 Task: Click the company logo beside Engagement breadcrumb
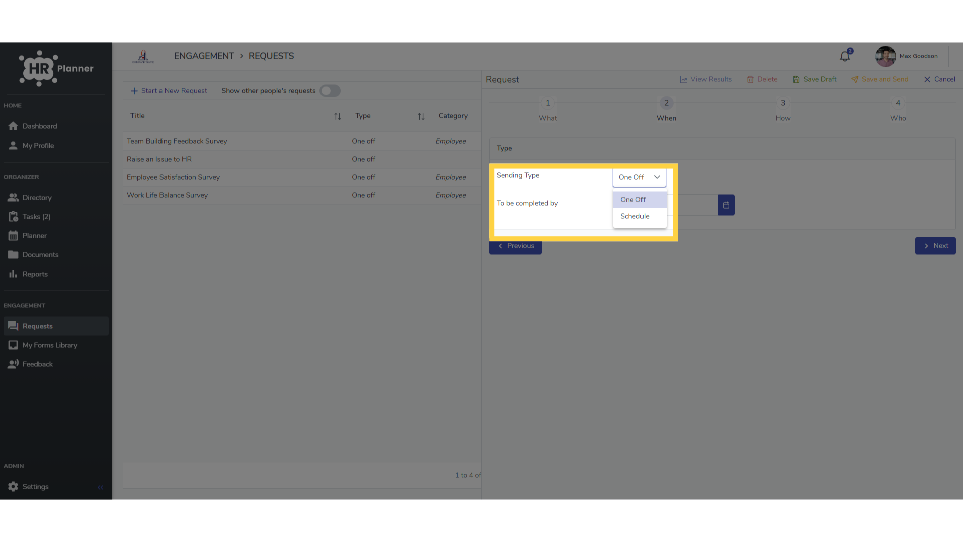click(143, 56)
